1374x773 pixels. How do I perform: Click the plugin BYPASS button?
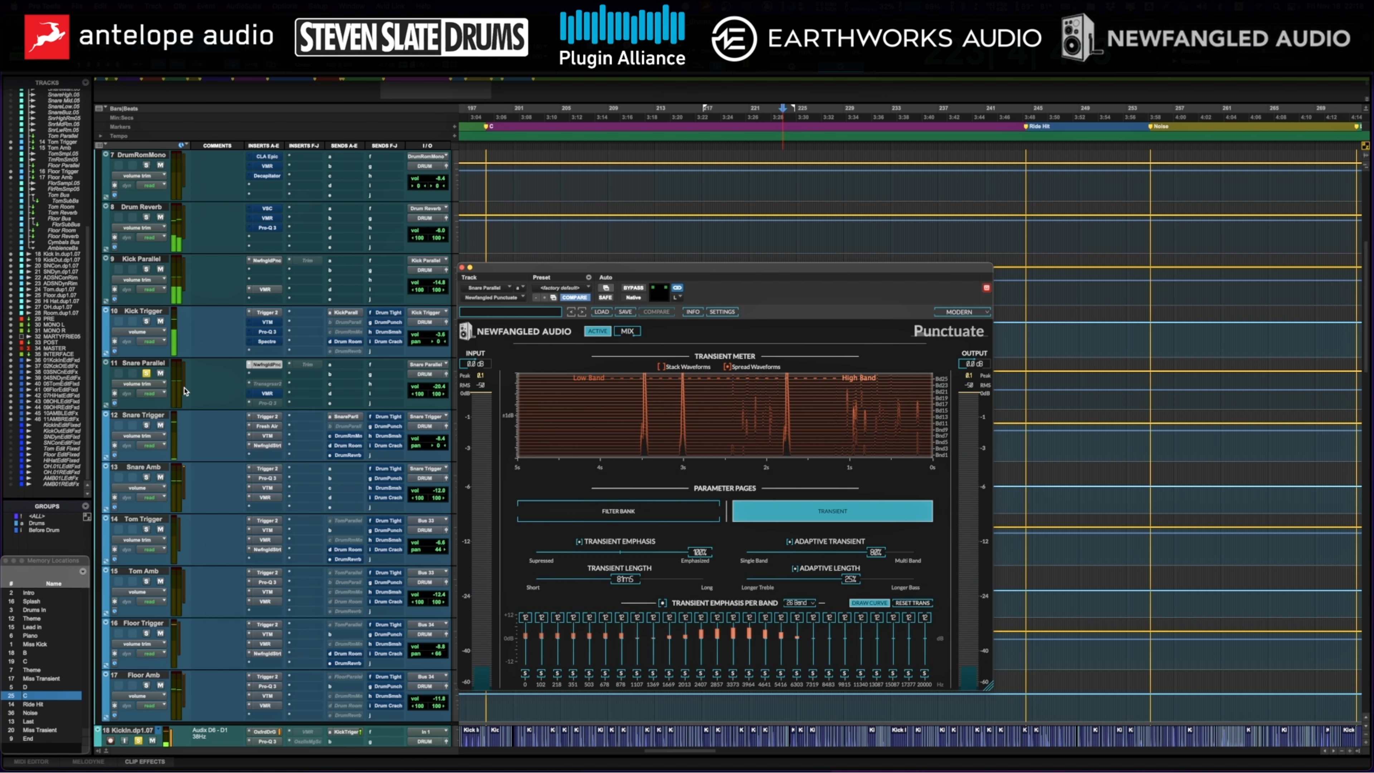click(633, 288)
